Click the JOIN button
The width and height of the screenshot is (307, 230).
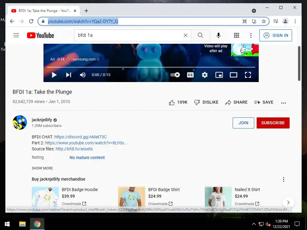coord(243,123)
